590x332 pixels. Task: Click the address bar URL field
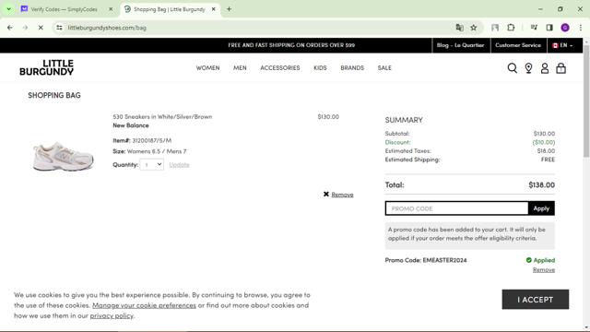tap(256, 28)
